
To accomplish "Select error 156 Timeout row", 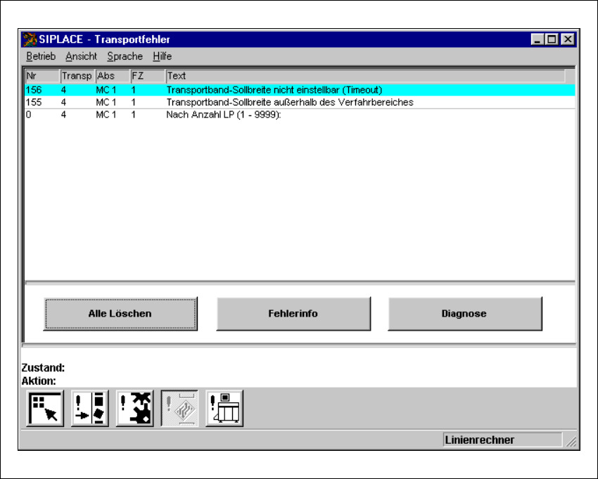I will [x=274, y=91].
